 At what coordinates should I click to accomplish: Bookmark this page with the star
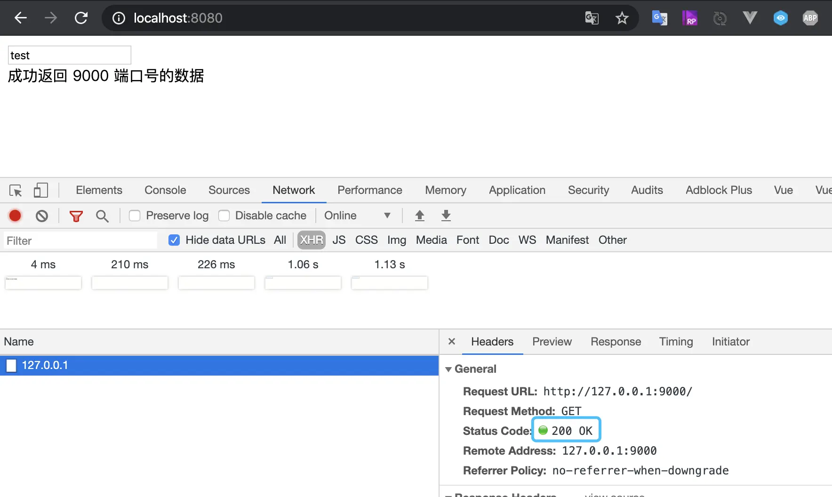point(622,18)
